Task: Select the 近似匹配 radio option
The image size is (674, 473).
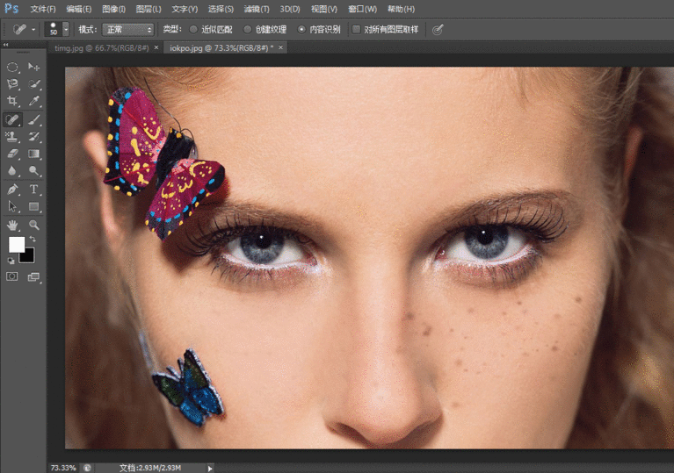Action: (x=193, y=29)
